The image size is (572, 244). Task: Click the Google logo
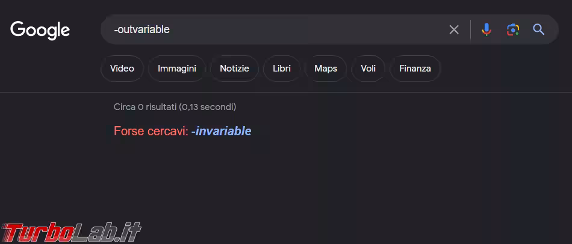point(40,29)
